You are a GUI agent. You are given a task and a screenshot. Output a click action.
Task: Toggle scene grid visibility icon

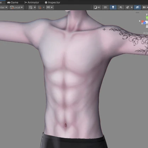click(x=31, y=7)
